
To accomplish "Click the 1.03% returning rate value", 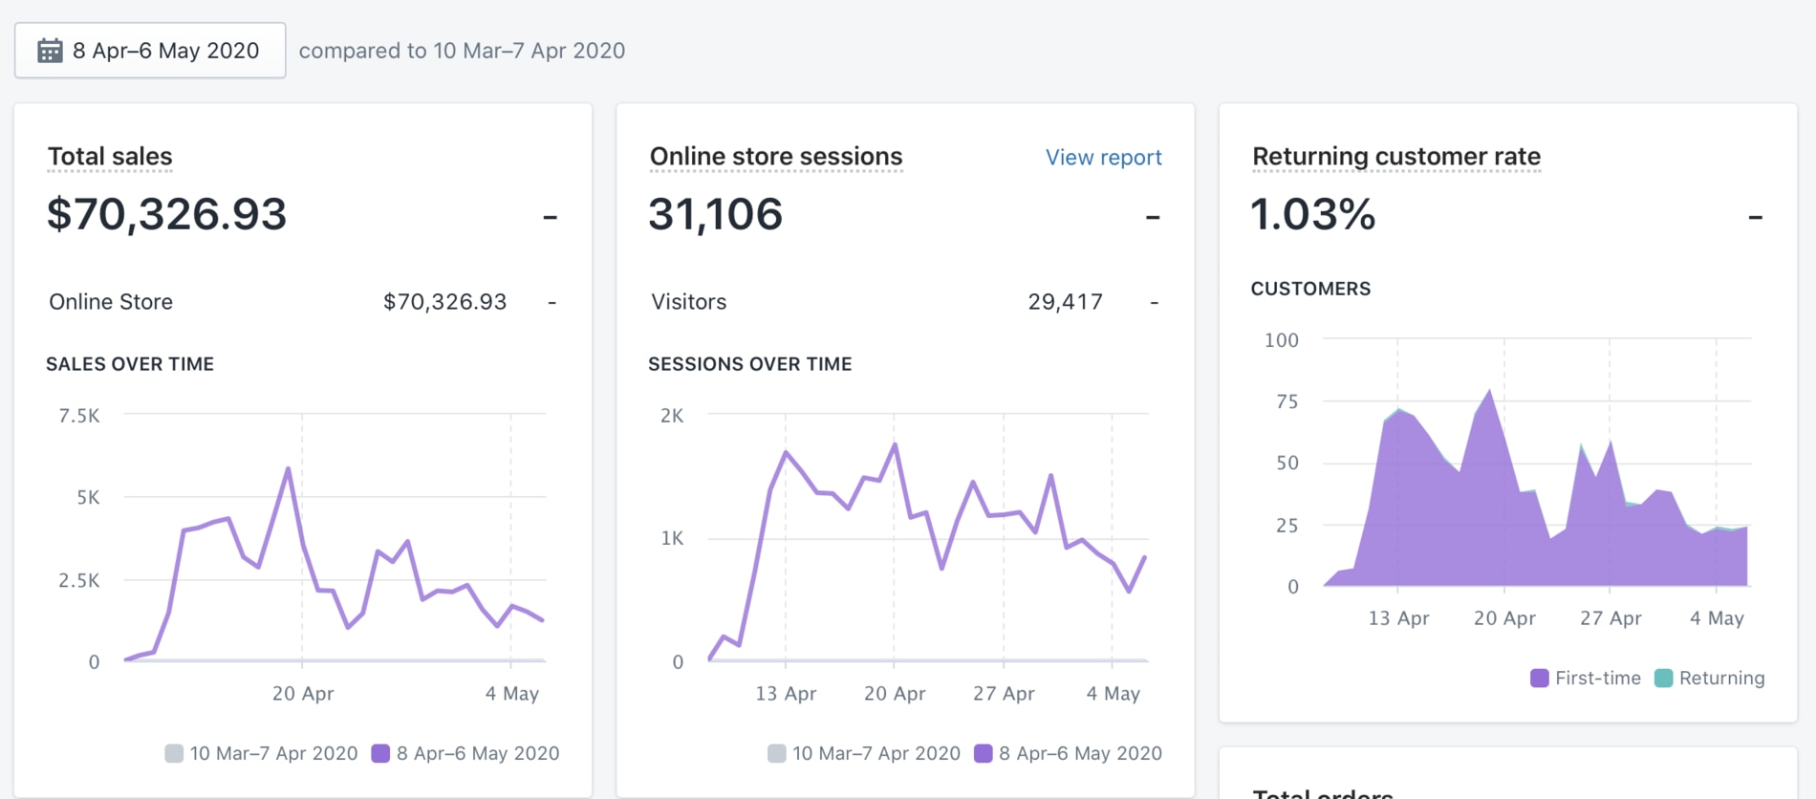I will pos(1313,213).
